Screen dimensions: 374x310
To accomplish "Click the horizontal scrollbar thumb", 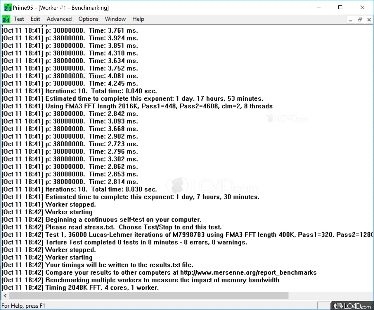I will (149, 296).
